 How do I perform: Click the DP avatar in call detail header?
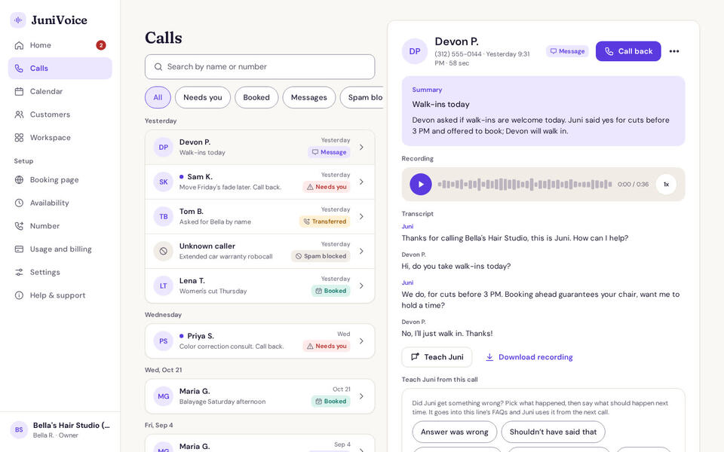[415, 51]
